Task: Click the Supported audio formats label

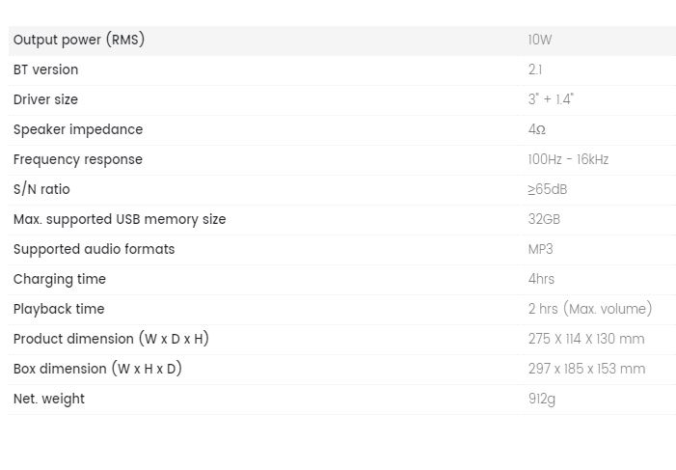Action: click(x=94, y=249)
